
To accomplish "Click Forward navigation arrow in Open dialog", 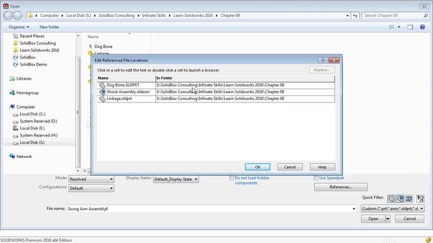I will 17,16.
